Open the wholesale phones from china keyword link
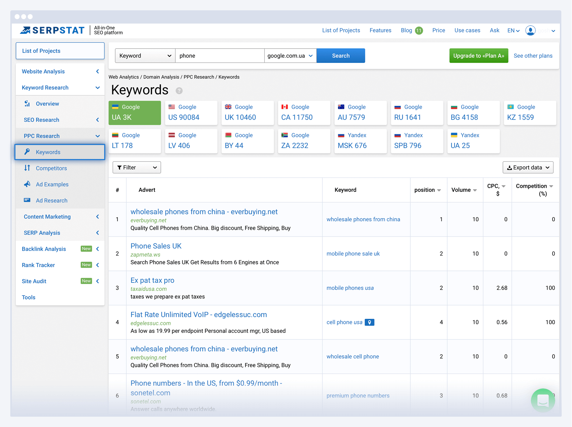The width and height of the screenshot is (572, 427). click(x=363, y=219)
